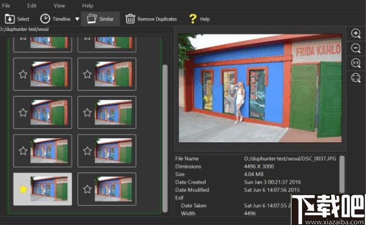Viewport: 366px width, 225px height.
Task: Open the Edit menu
Action: click(32, 6)
